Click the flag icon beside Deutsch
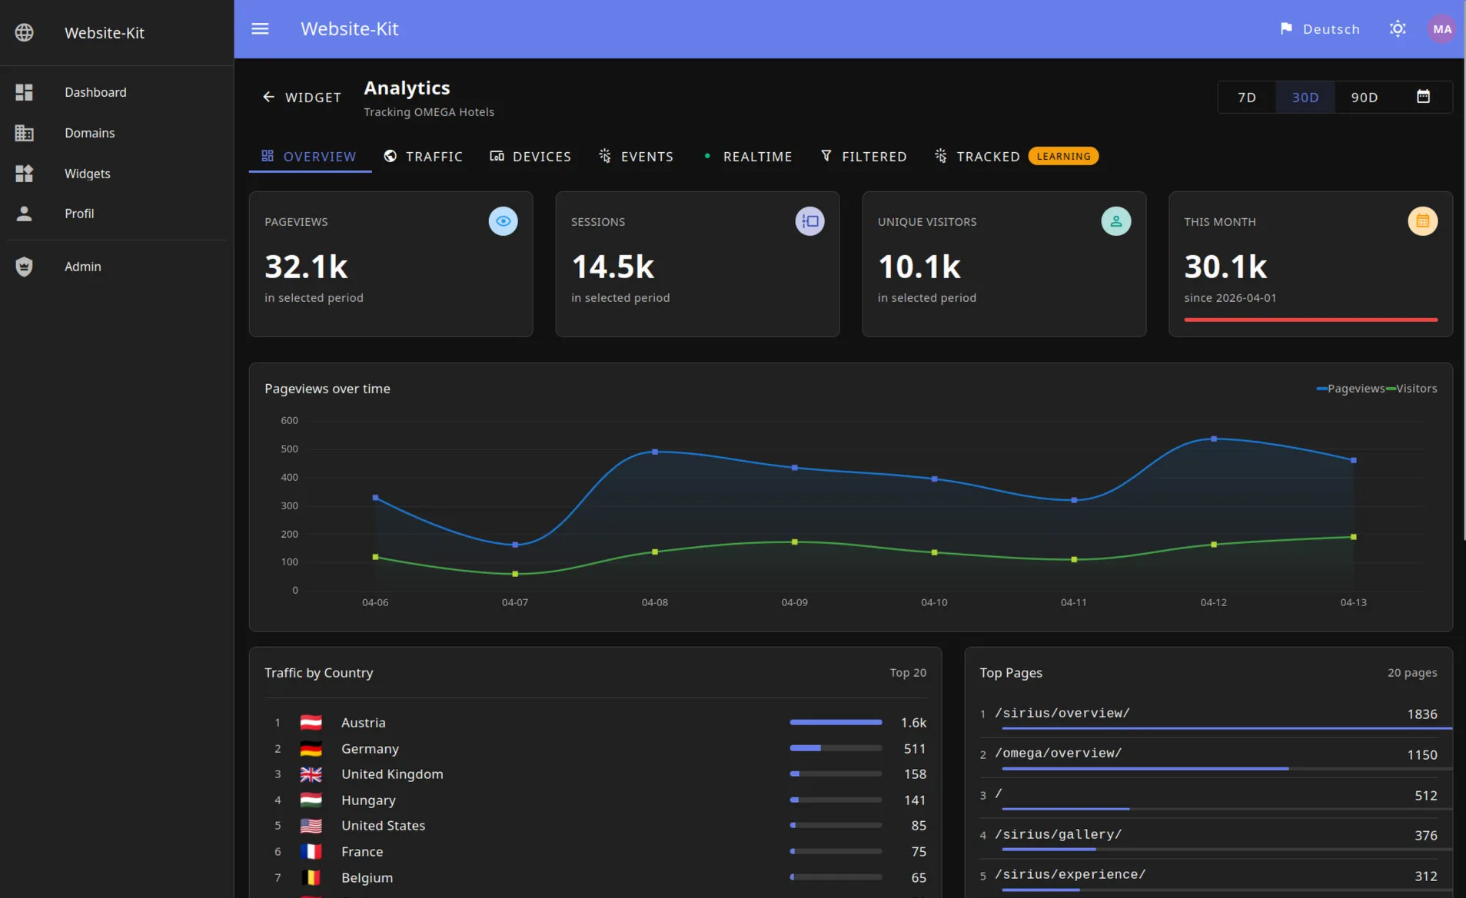This screenshot has height=898, width=1466. pyautogui.click(x=1286, y=28)
